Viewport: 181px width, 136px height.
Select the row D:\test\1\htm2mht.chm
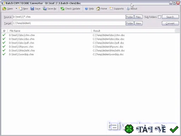pos(22,51)
